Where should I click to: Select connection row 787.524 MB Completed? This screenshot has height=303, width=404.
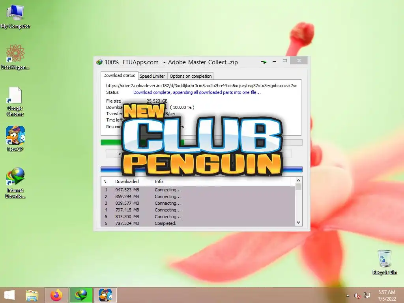[198, 223]
